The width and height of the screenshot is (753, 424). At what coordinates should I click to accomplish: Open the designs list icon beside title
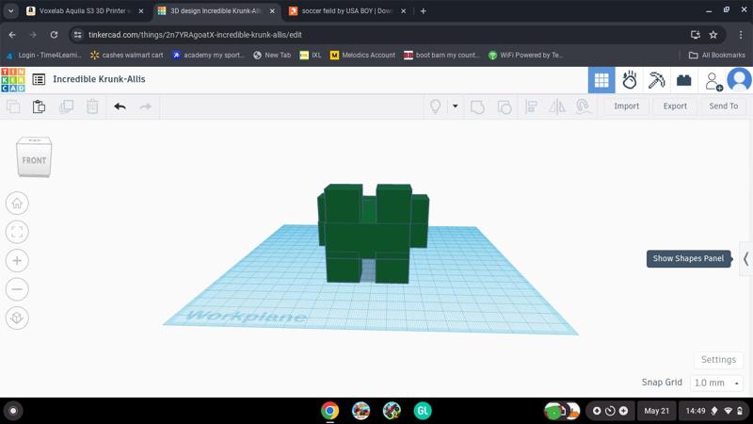(39, 79)
